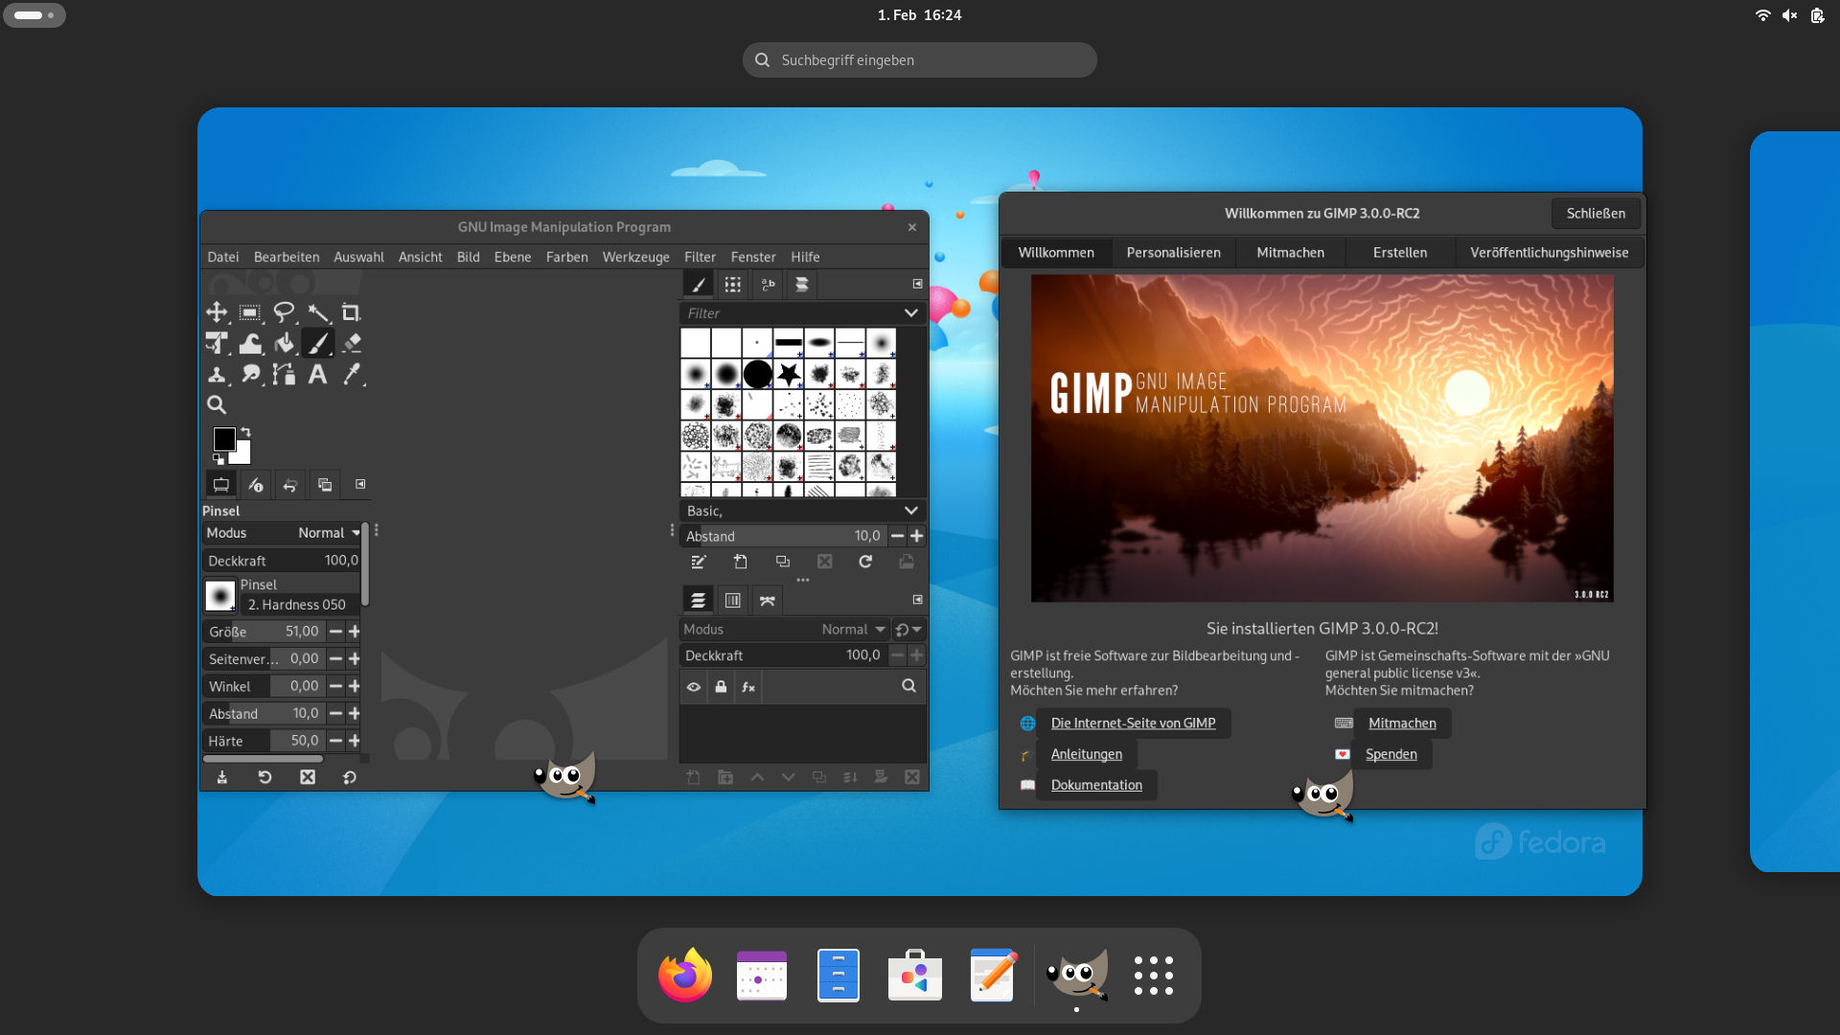Click the black foreground color swatch
Image resolution: width=1840 pixels, height=1035 pixels.
[x=223, y=438]
